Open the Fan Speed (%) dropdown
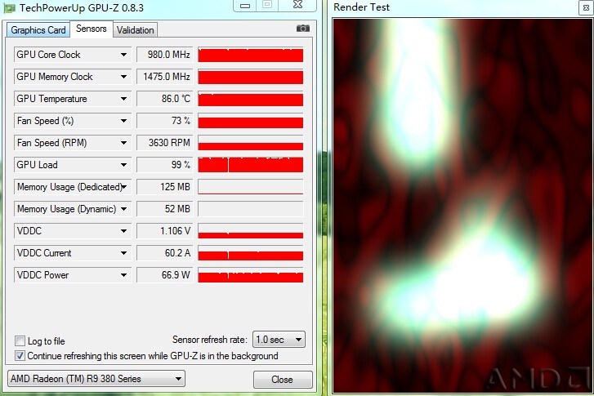The height and width of the screenshot is (396, 594). 123,121
